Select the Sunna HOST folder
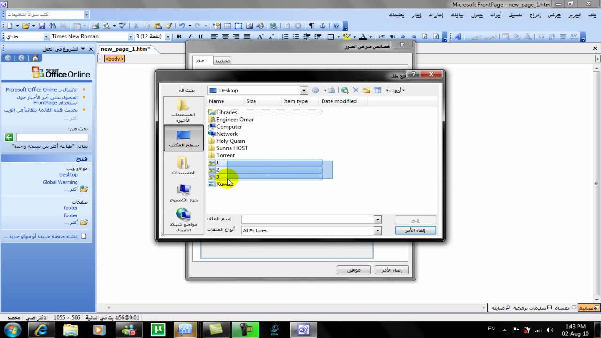Screen dimensions: 601x338 (232, 148)
